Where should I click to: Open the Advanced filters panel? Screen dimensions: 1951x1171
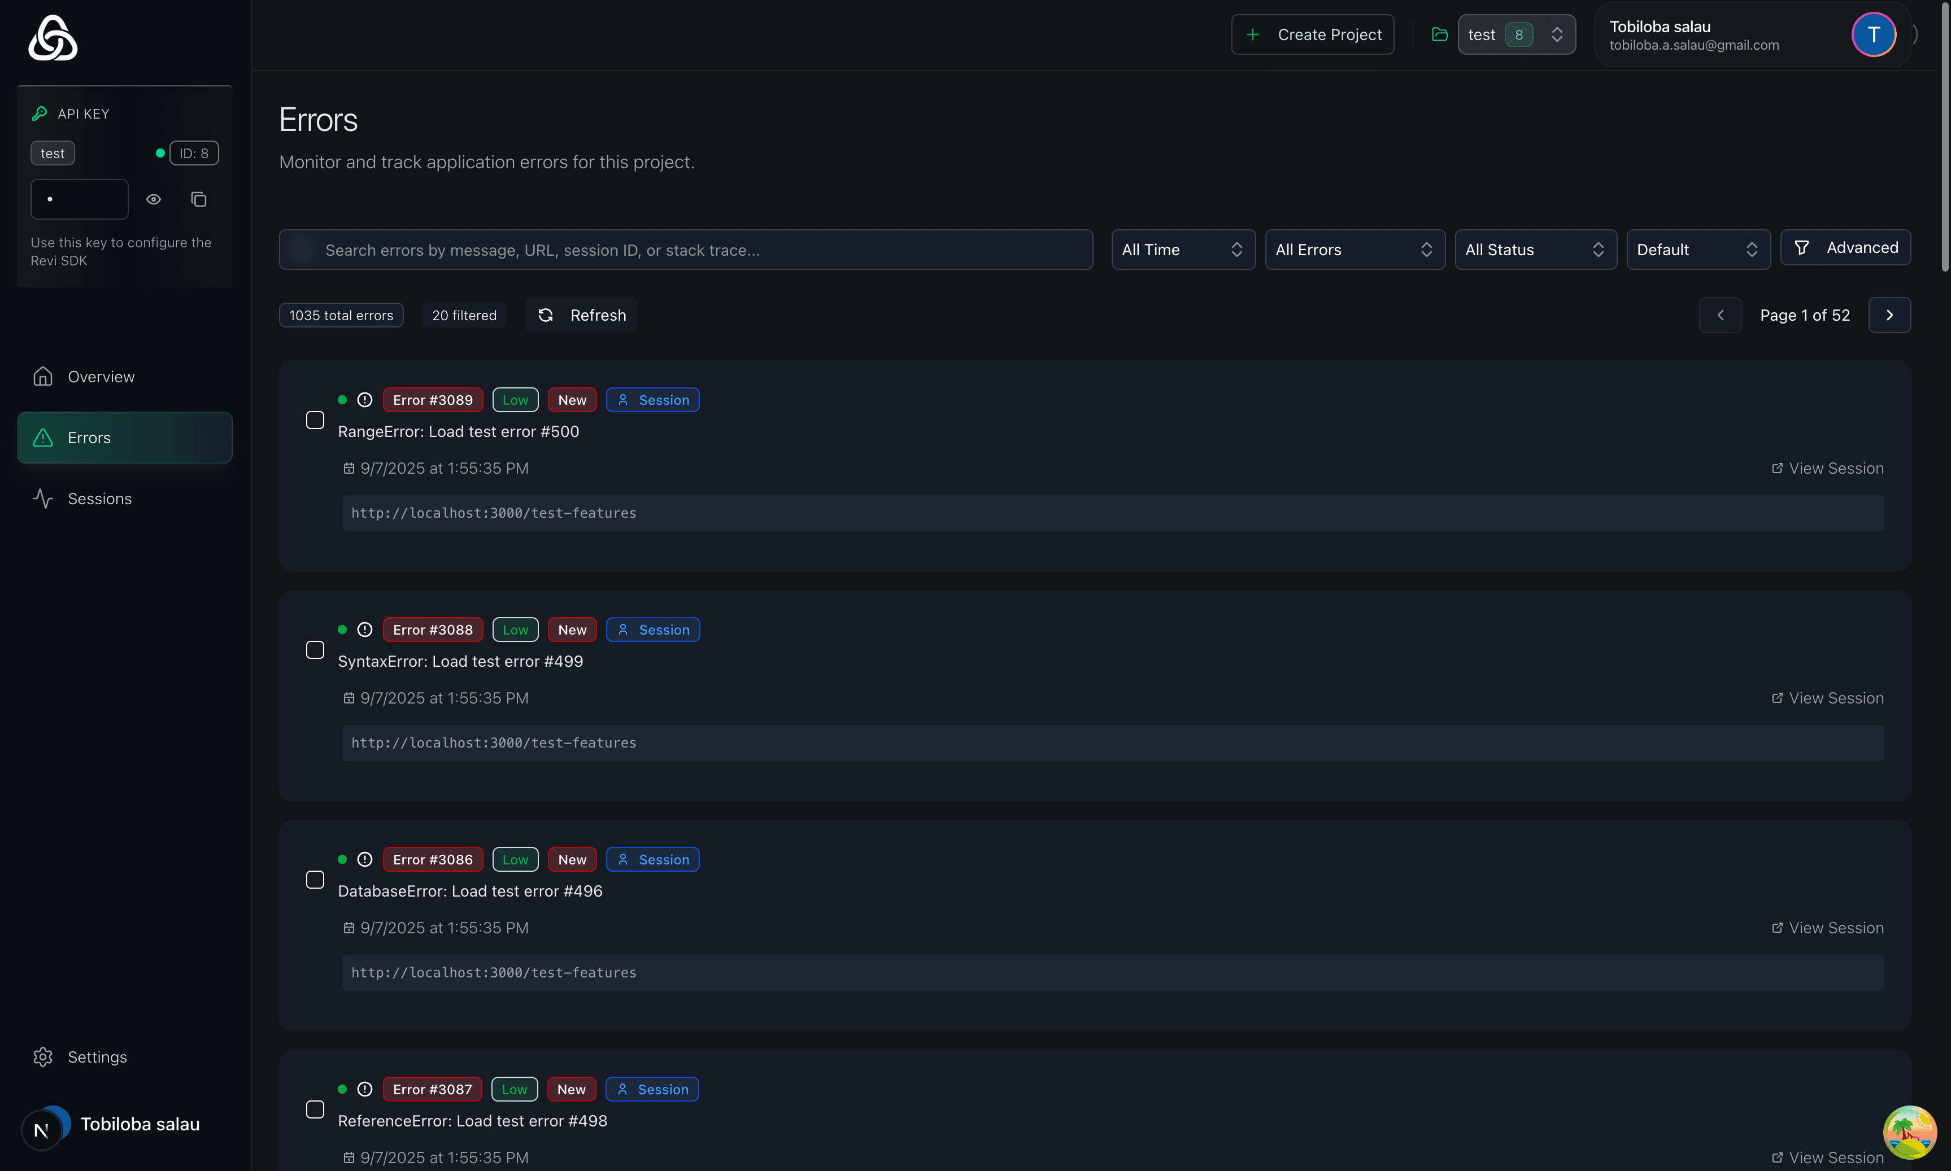pos(1845,247)
